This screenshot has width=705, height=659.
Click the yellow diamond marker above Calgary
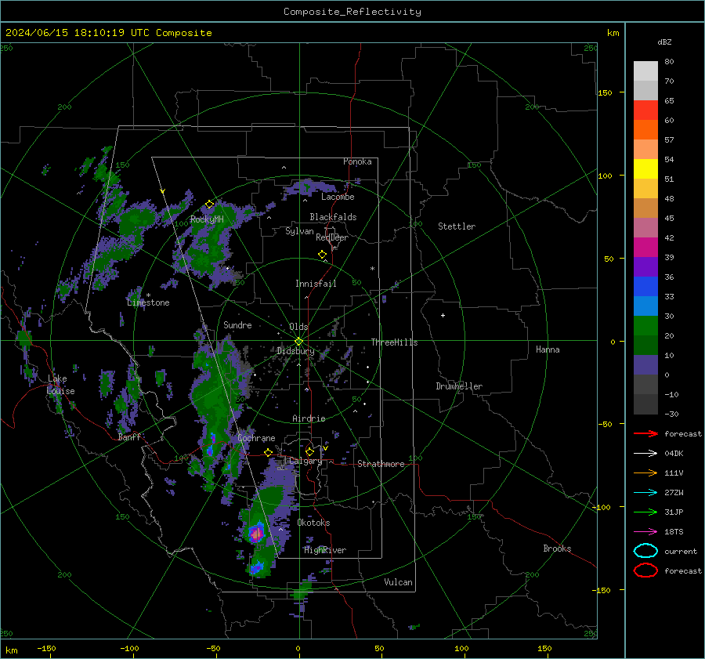click(309, 451)
